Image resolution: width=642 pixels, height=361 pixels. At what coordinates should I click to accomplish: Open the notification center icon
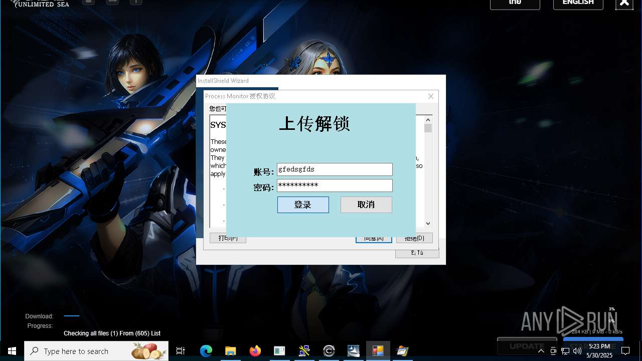point(625,351)
